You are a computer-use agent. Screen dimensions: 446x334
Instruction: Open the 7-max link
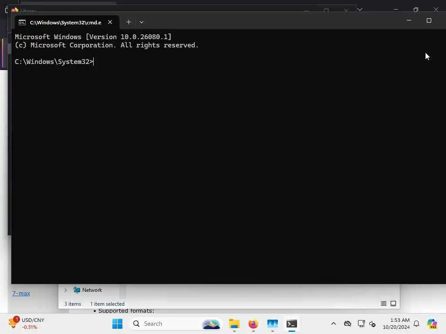point(21,294)
